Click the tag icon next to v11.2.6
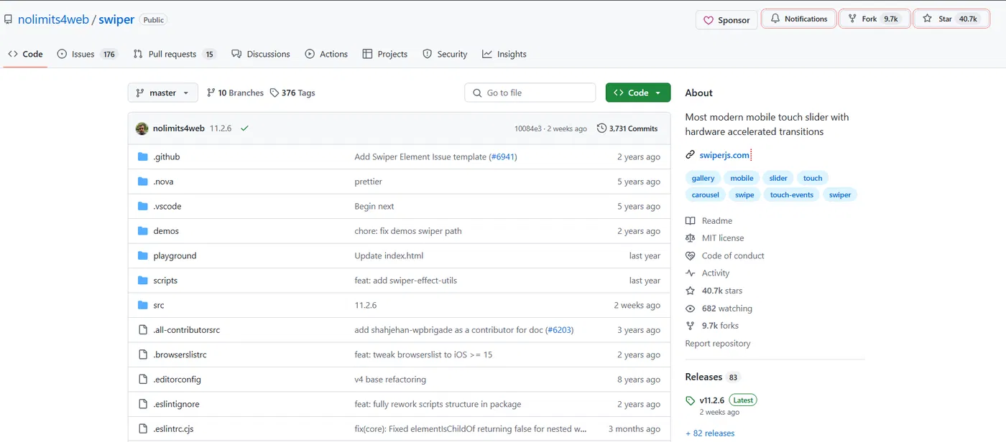The height and width of the screenshot is (442, 1006). (x=691, y=400)
